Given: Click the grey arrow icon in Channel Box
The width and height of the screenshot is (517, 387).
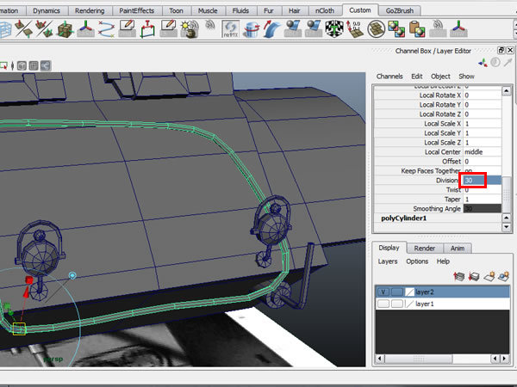Looking at the screenshot, I should [x=508, y=62].
